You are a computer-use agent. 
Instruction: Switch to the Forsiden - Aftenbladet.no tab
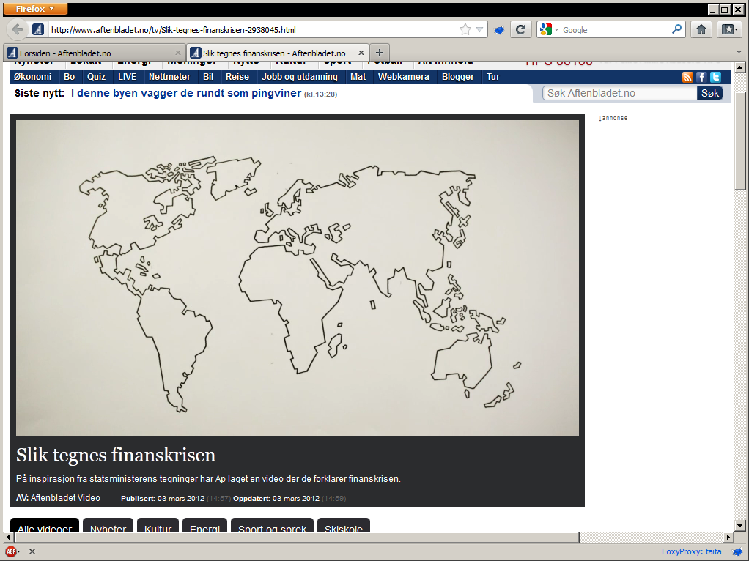[x=92, y=53]
